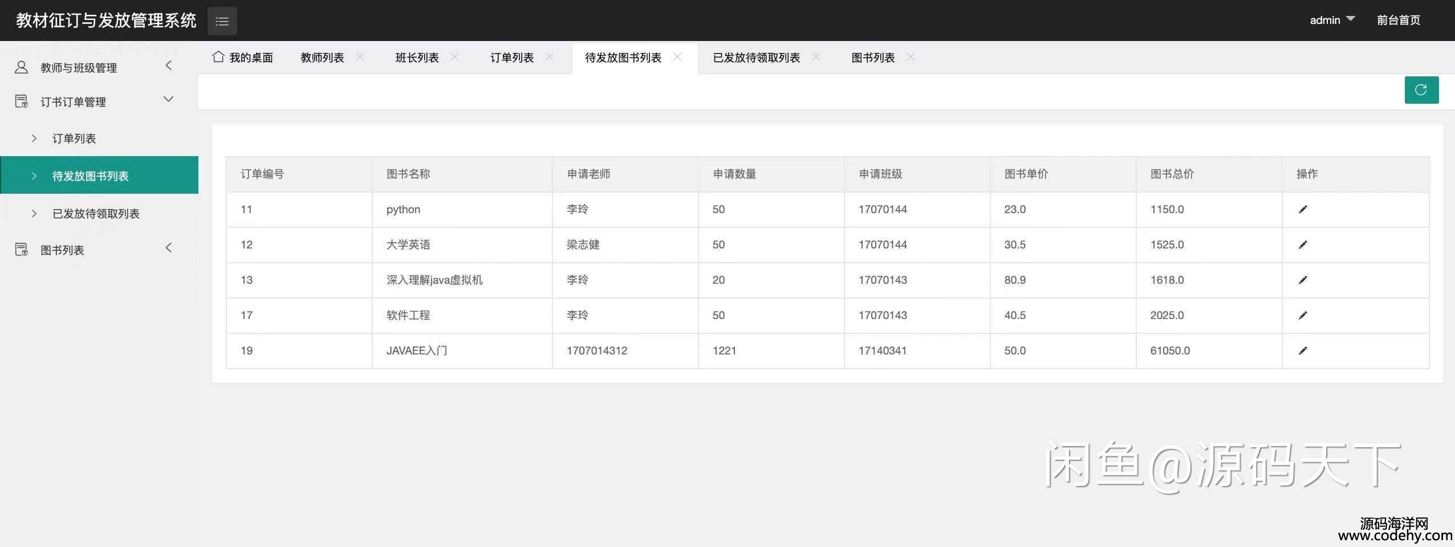This screenshot has height=547, width=1455.
Task: Close the 订单列表 tab
Action: (550, 56)
